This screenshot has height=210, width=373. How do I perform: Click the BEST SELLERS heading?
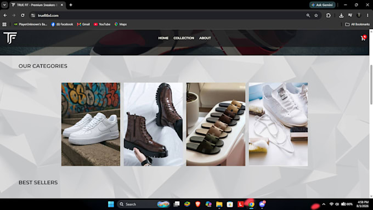(x=38, y=183)
